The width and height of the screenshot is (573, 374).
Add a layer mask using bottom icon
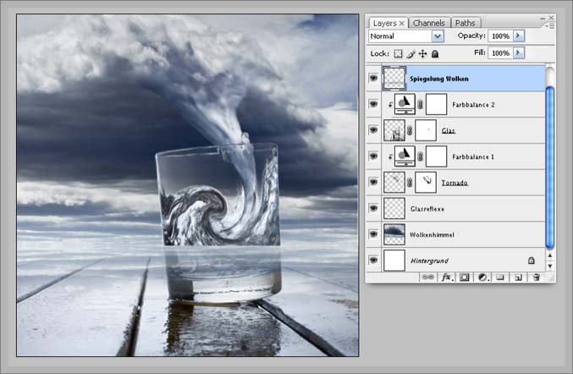click(464, 277)
